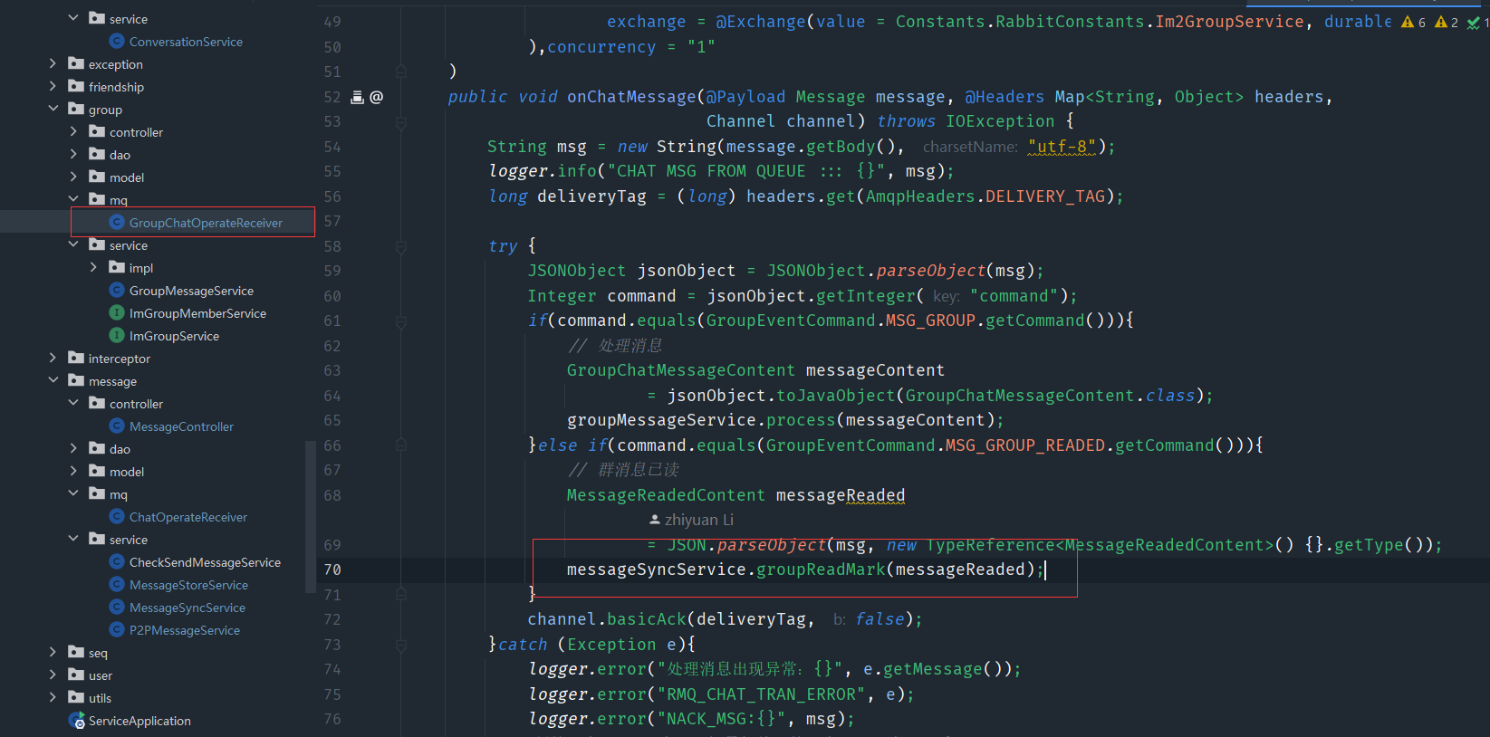The image size is (1490, 737).
Task: Fold the catch block at line 73
Action: (400, 645)
